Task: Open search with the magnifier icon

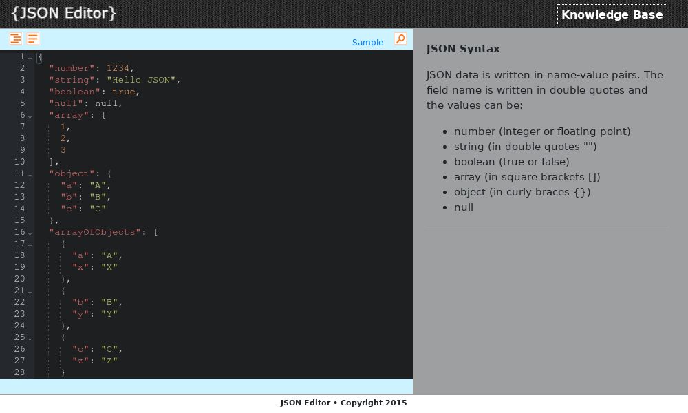Action: click(400, 39)
